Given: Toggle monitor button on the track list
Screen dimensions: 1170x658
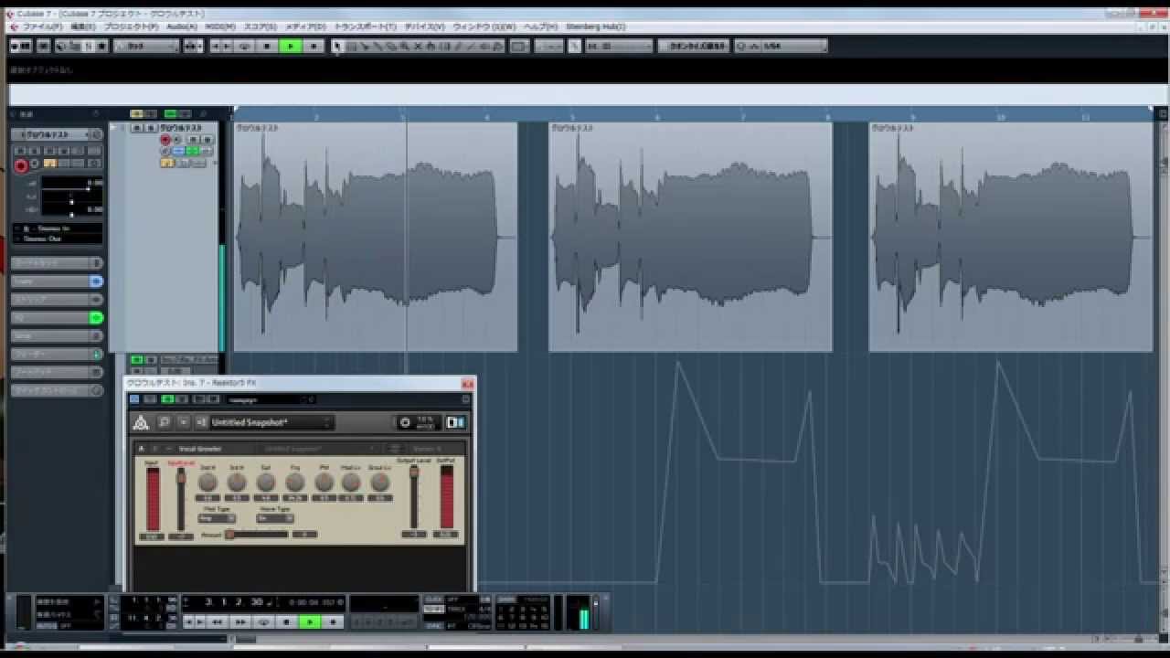Looking at the screenshot, I should pos(179,140).
